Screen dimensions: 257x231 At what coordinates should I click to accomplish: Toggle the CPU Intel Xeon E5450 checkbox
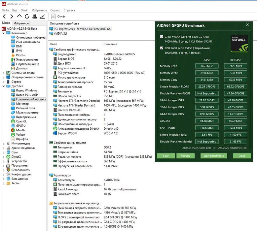click(162, 48)
